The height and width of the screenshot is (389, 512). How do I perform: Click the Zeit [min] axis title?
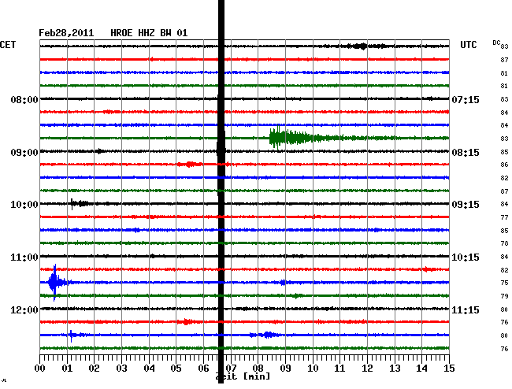coord(243,376)
